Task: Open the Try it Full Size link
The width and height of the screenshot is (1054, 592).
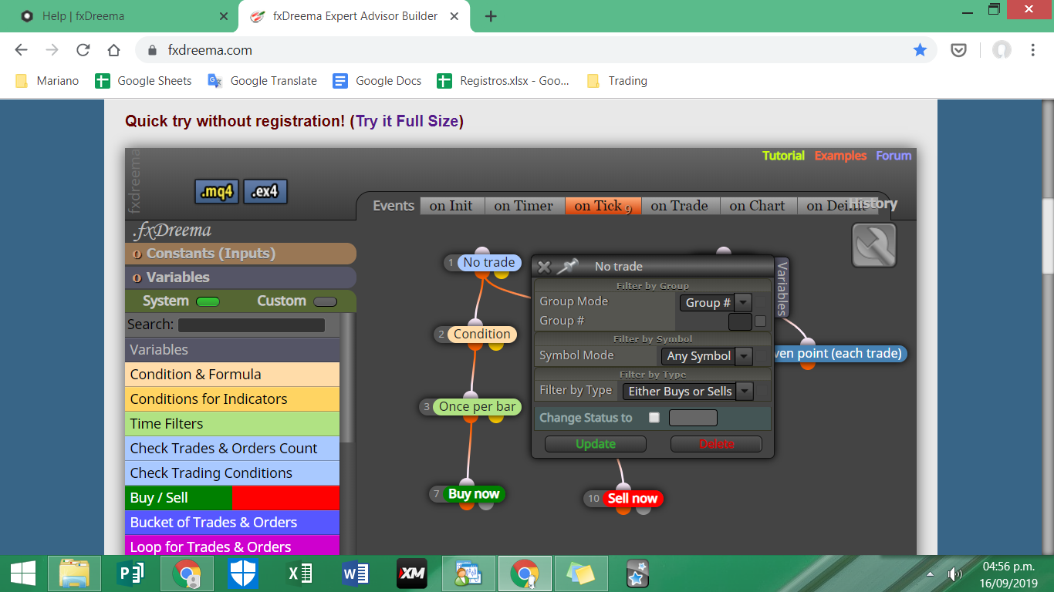Action: (x=407, y=121)
